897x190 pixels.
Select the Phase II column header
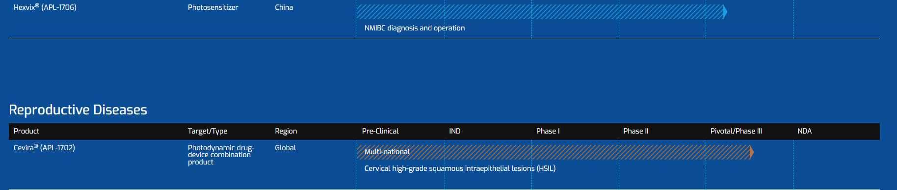pyautogui.click(x=636, y=131)
